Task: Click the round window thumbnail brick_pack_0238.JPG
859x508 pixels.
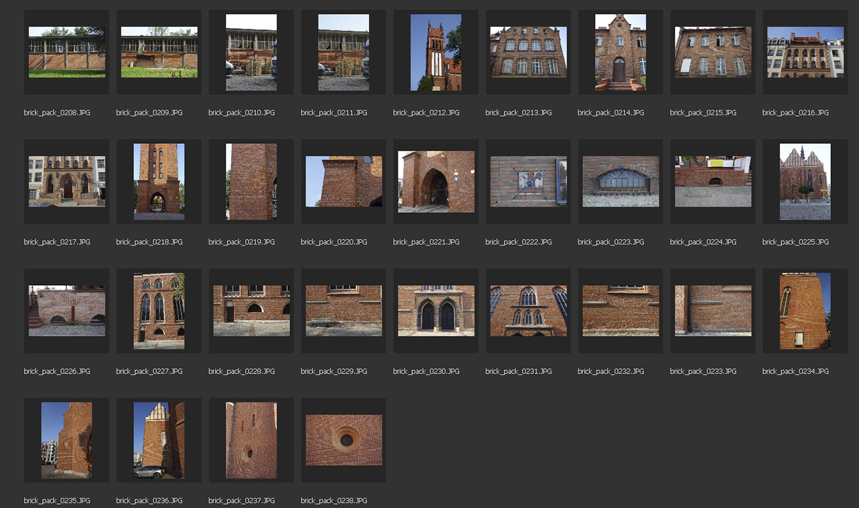Action: tap(344, 440)
